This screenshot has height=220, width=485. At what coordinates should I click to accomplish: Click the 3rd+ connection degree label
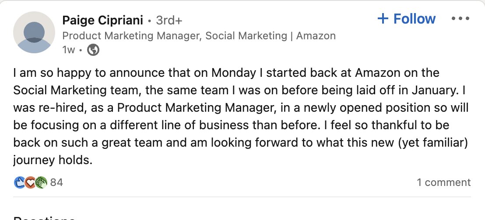pos(169,20)
